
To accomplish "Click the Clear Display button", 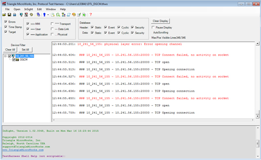I will click(161, 21).
